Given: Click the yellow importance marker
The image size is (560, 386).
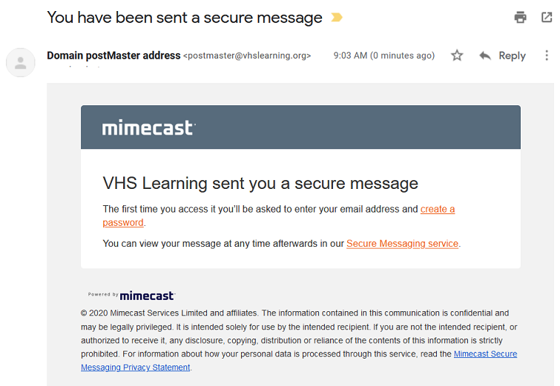Looking at the screenshot, I should point(337,17).
